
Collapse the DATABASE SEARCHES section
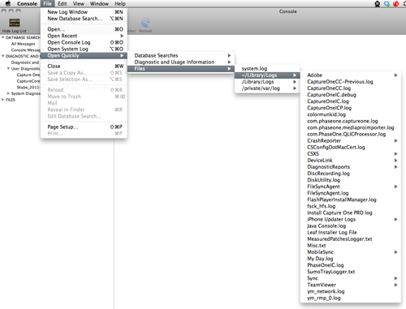[3, 37]
